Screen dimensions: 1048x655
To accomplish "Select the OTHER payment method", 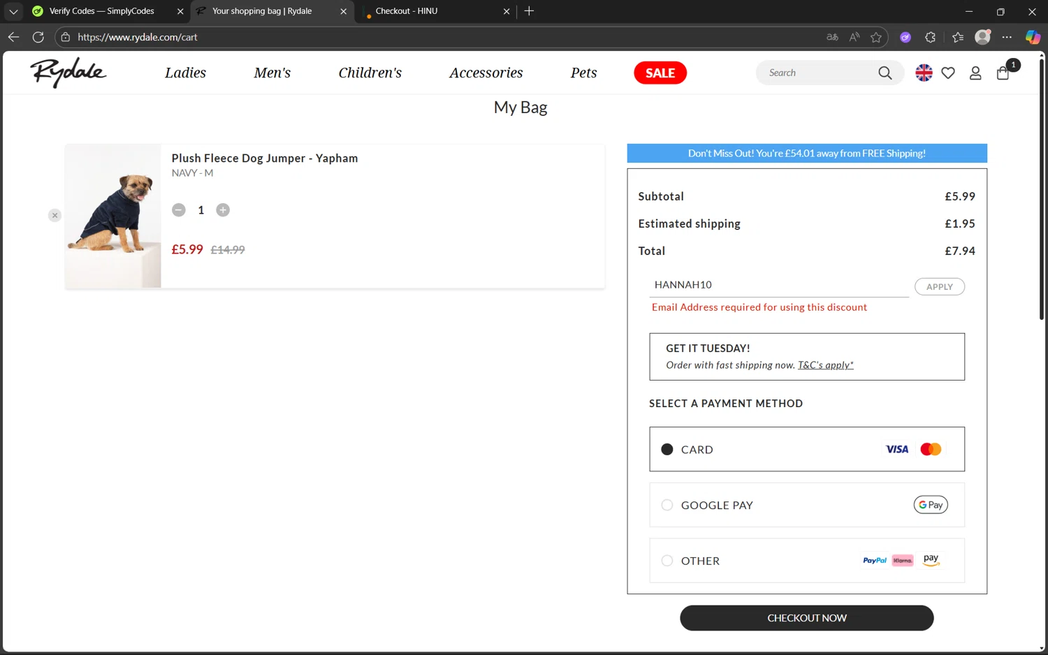I will click(x=807, y=561).
